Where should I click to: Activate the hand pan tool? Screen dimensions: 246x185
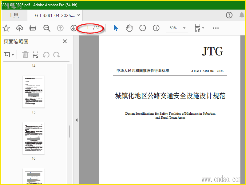[129, 28]
